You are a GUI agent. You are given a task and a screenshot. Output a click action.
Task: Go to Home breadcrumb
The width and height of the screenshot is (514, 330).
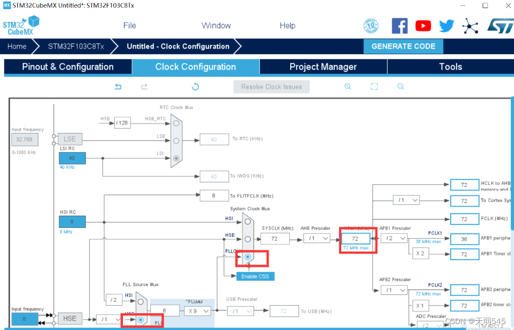[17, 46]
